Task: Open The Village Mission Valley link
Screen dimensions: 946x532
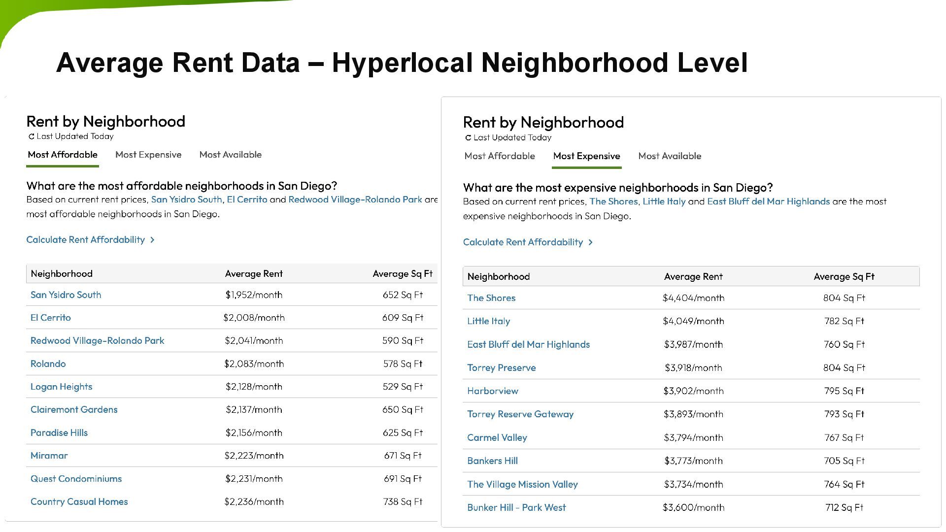Action: [x=522, y=484]
